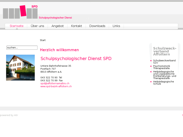Click the powered by mtr footer text
The width and height of the screenshot is (183, 137).
point(9,115)
